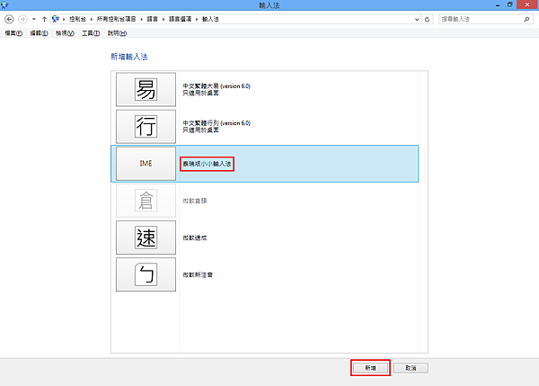Screen dimensions: 539x386
Task: Click the 新增輸入法 heading
Action: click(x=128, y=57)
